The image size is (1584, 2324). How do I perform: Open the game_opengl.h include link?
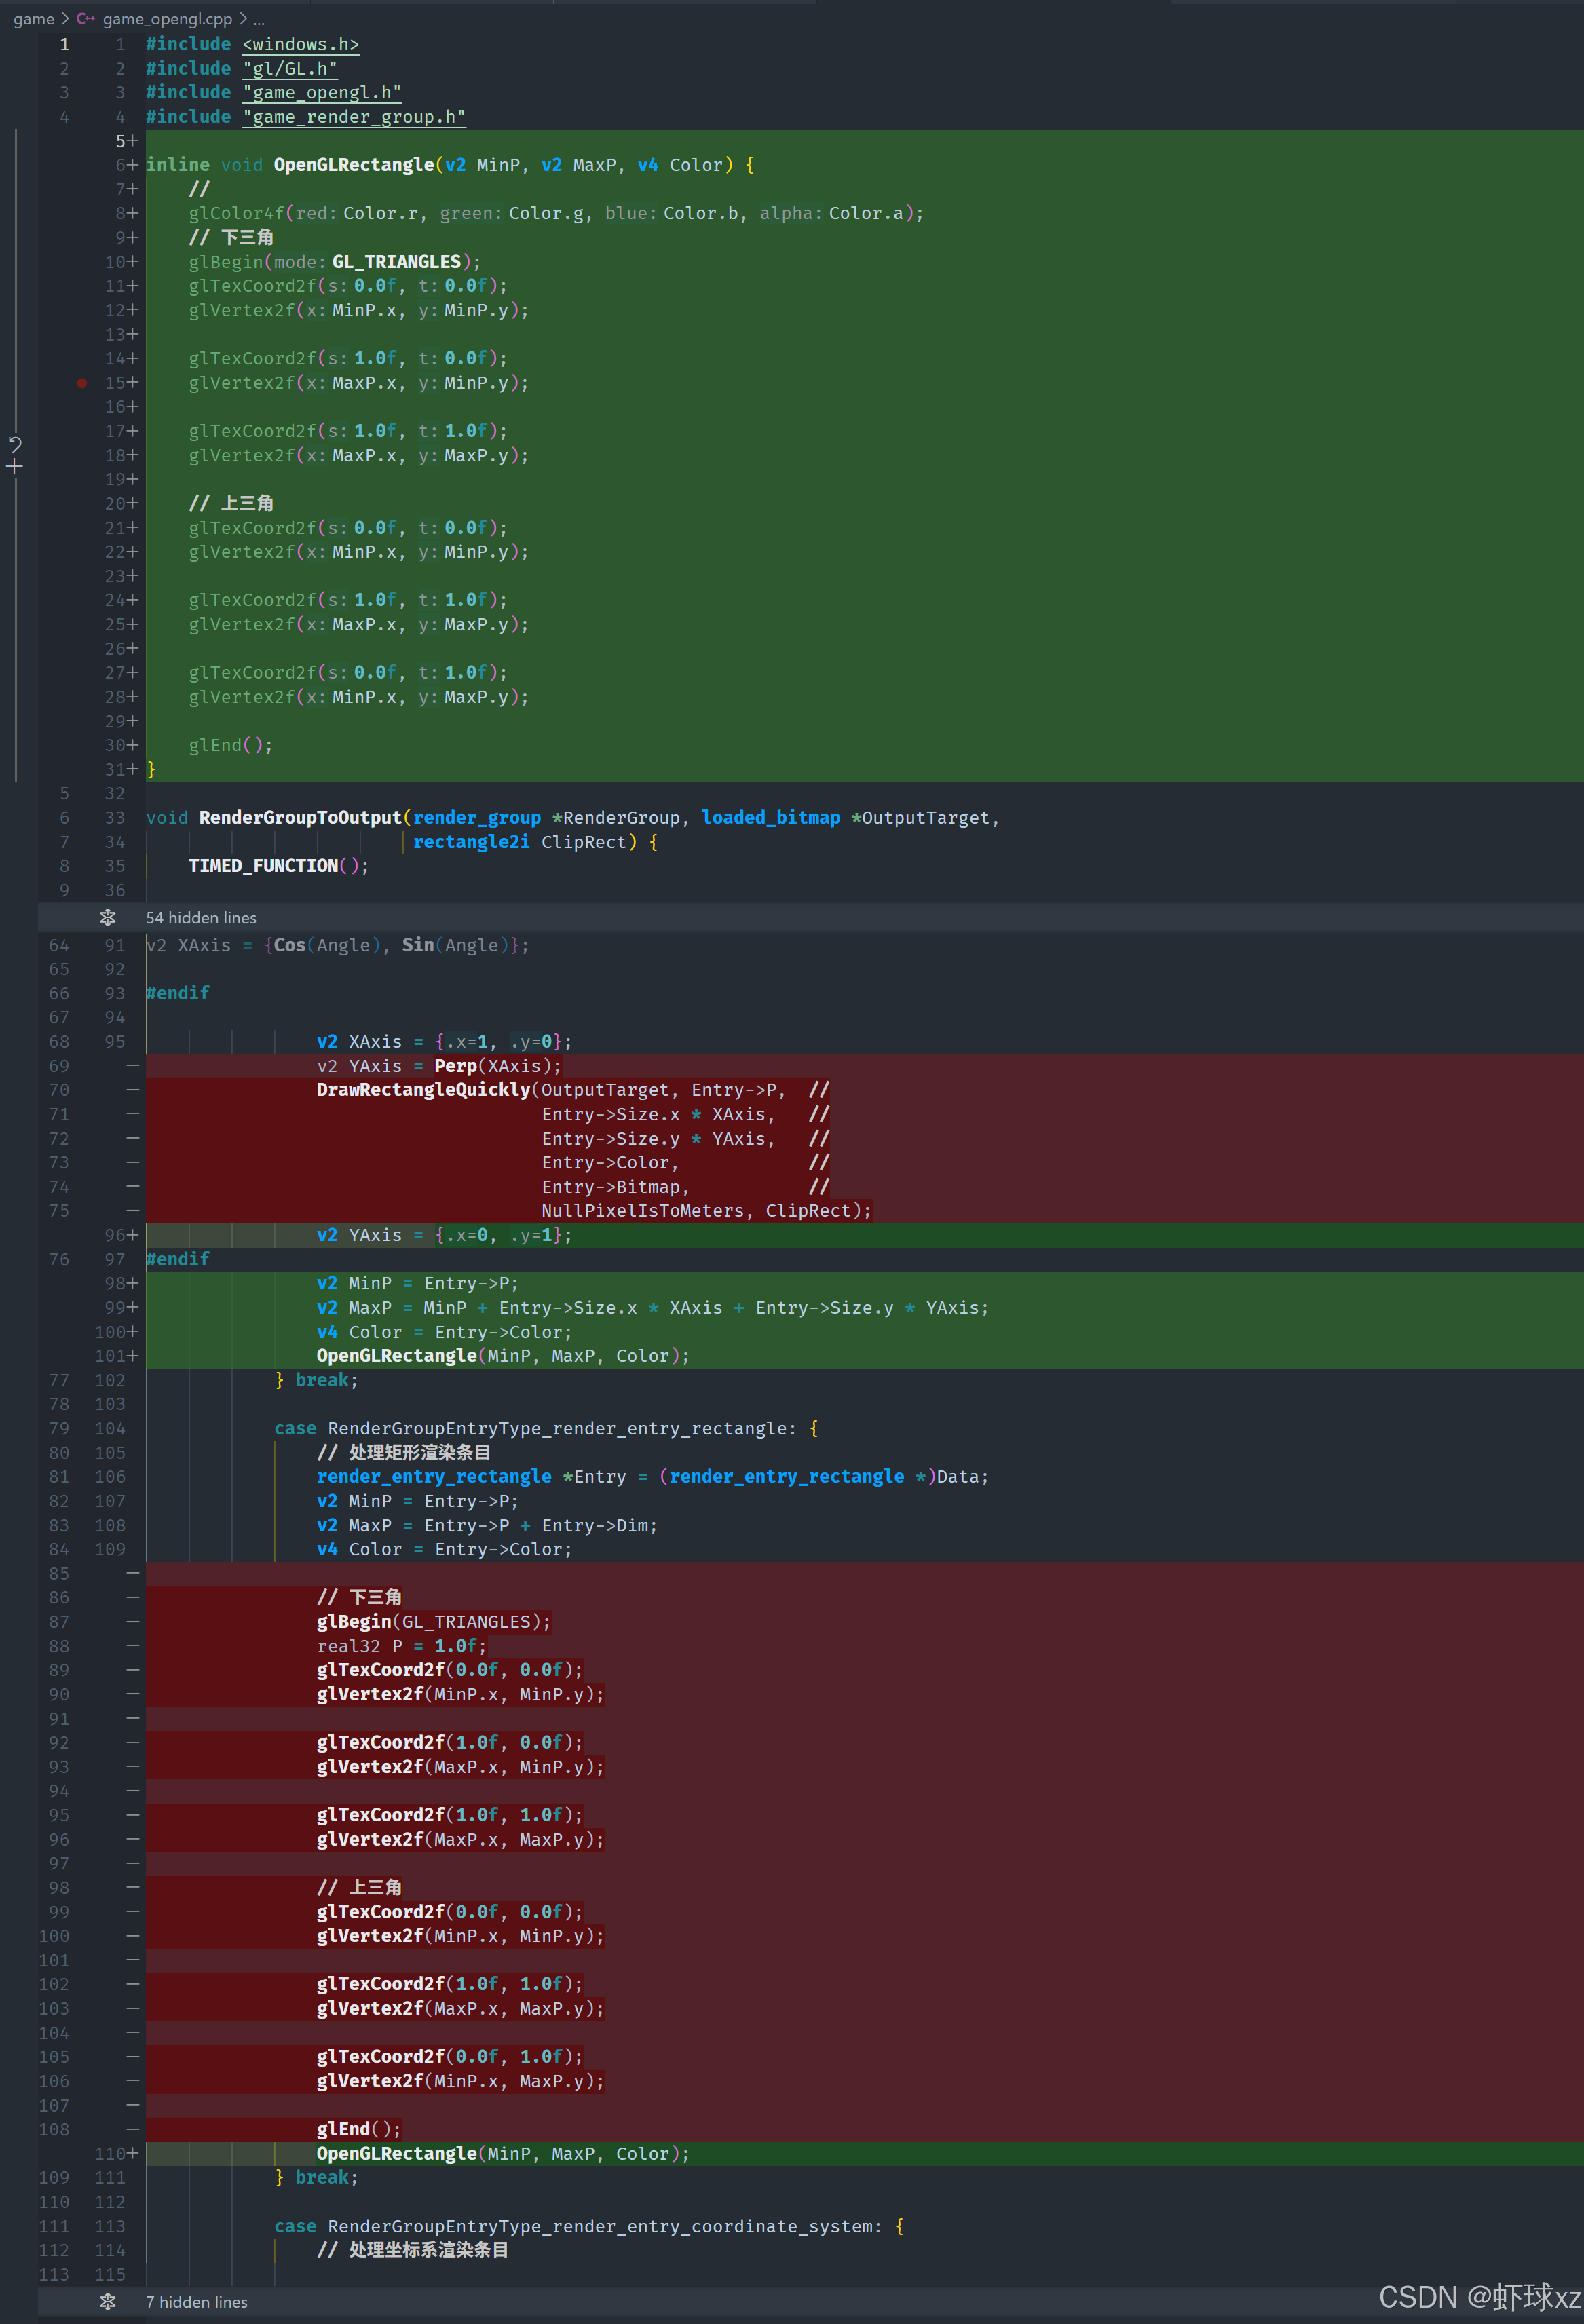[x=322, y=92]
